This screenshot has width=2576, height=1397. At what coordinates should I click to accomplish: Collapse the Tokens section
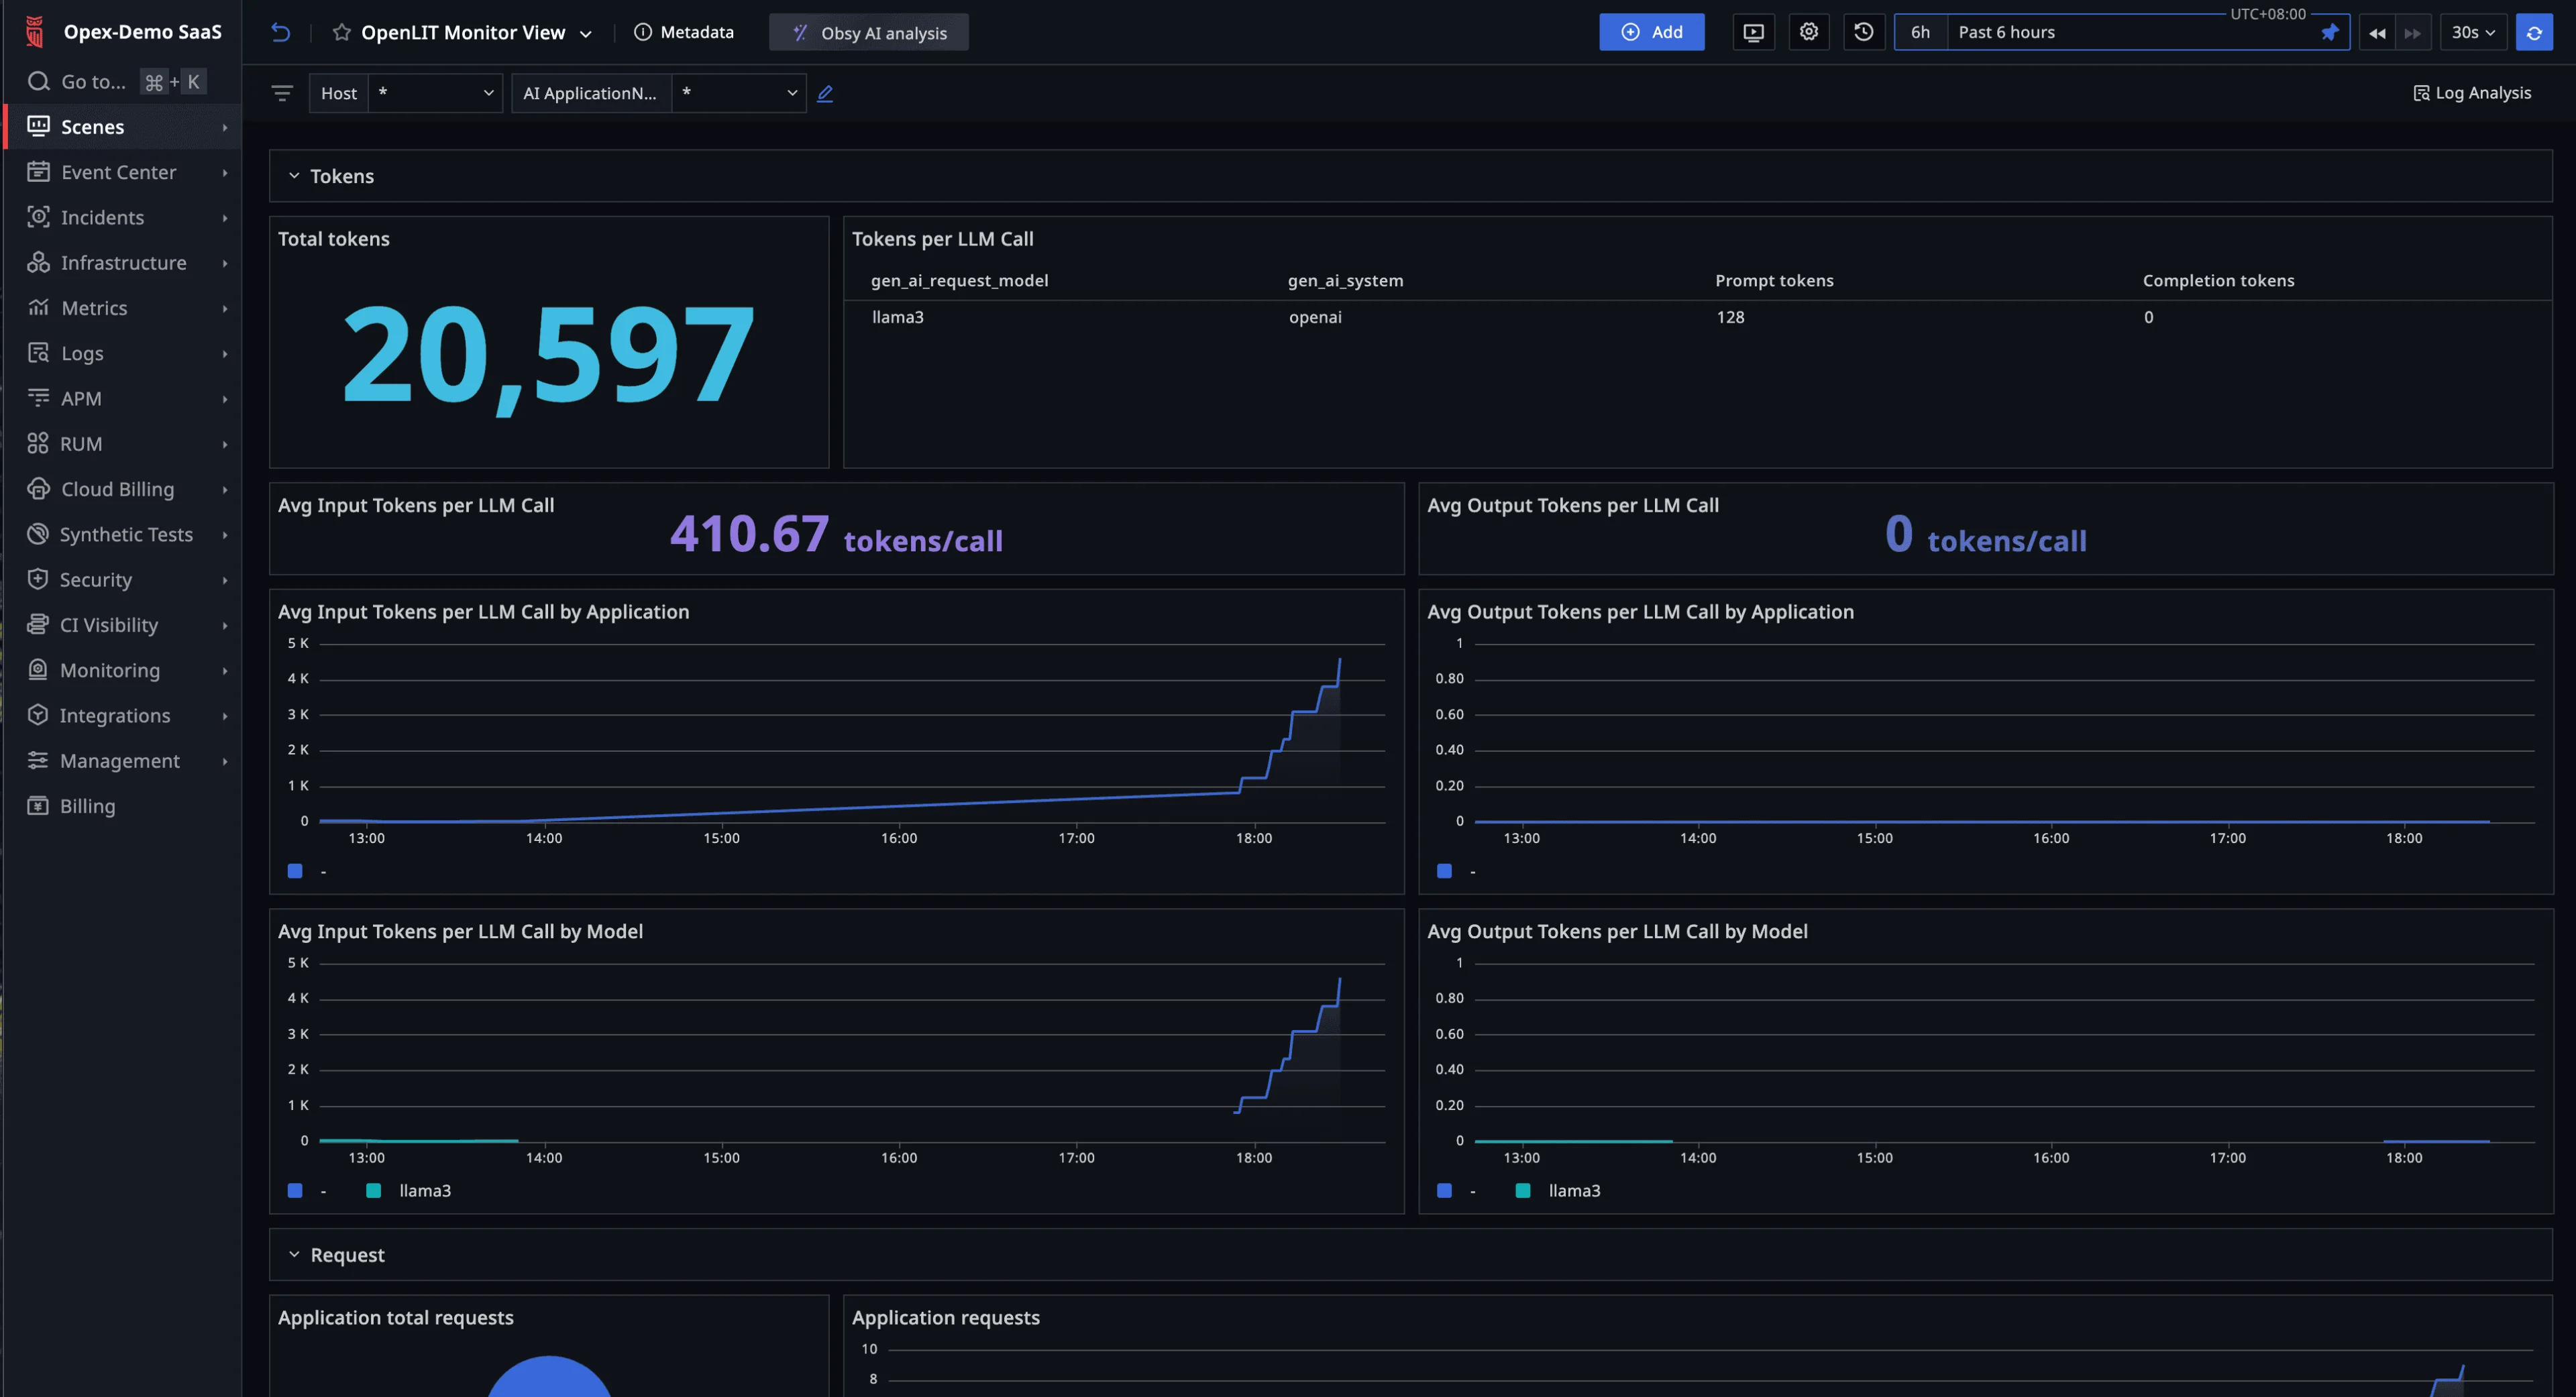click(x=294, y=176)
